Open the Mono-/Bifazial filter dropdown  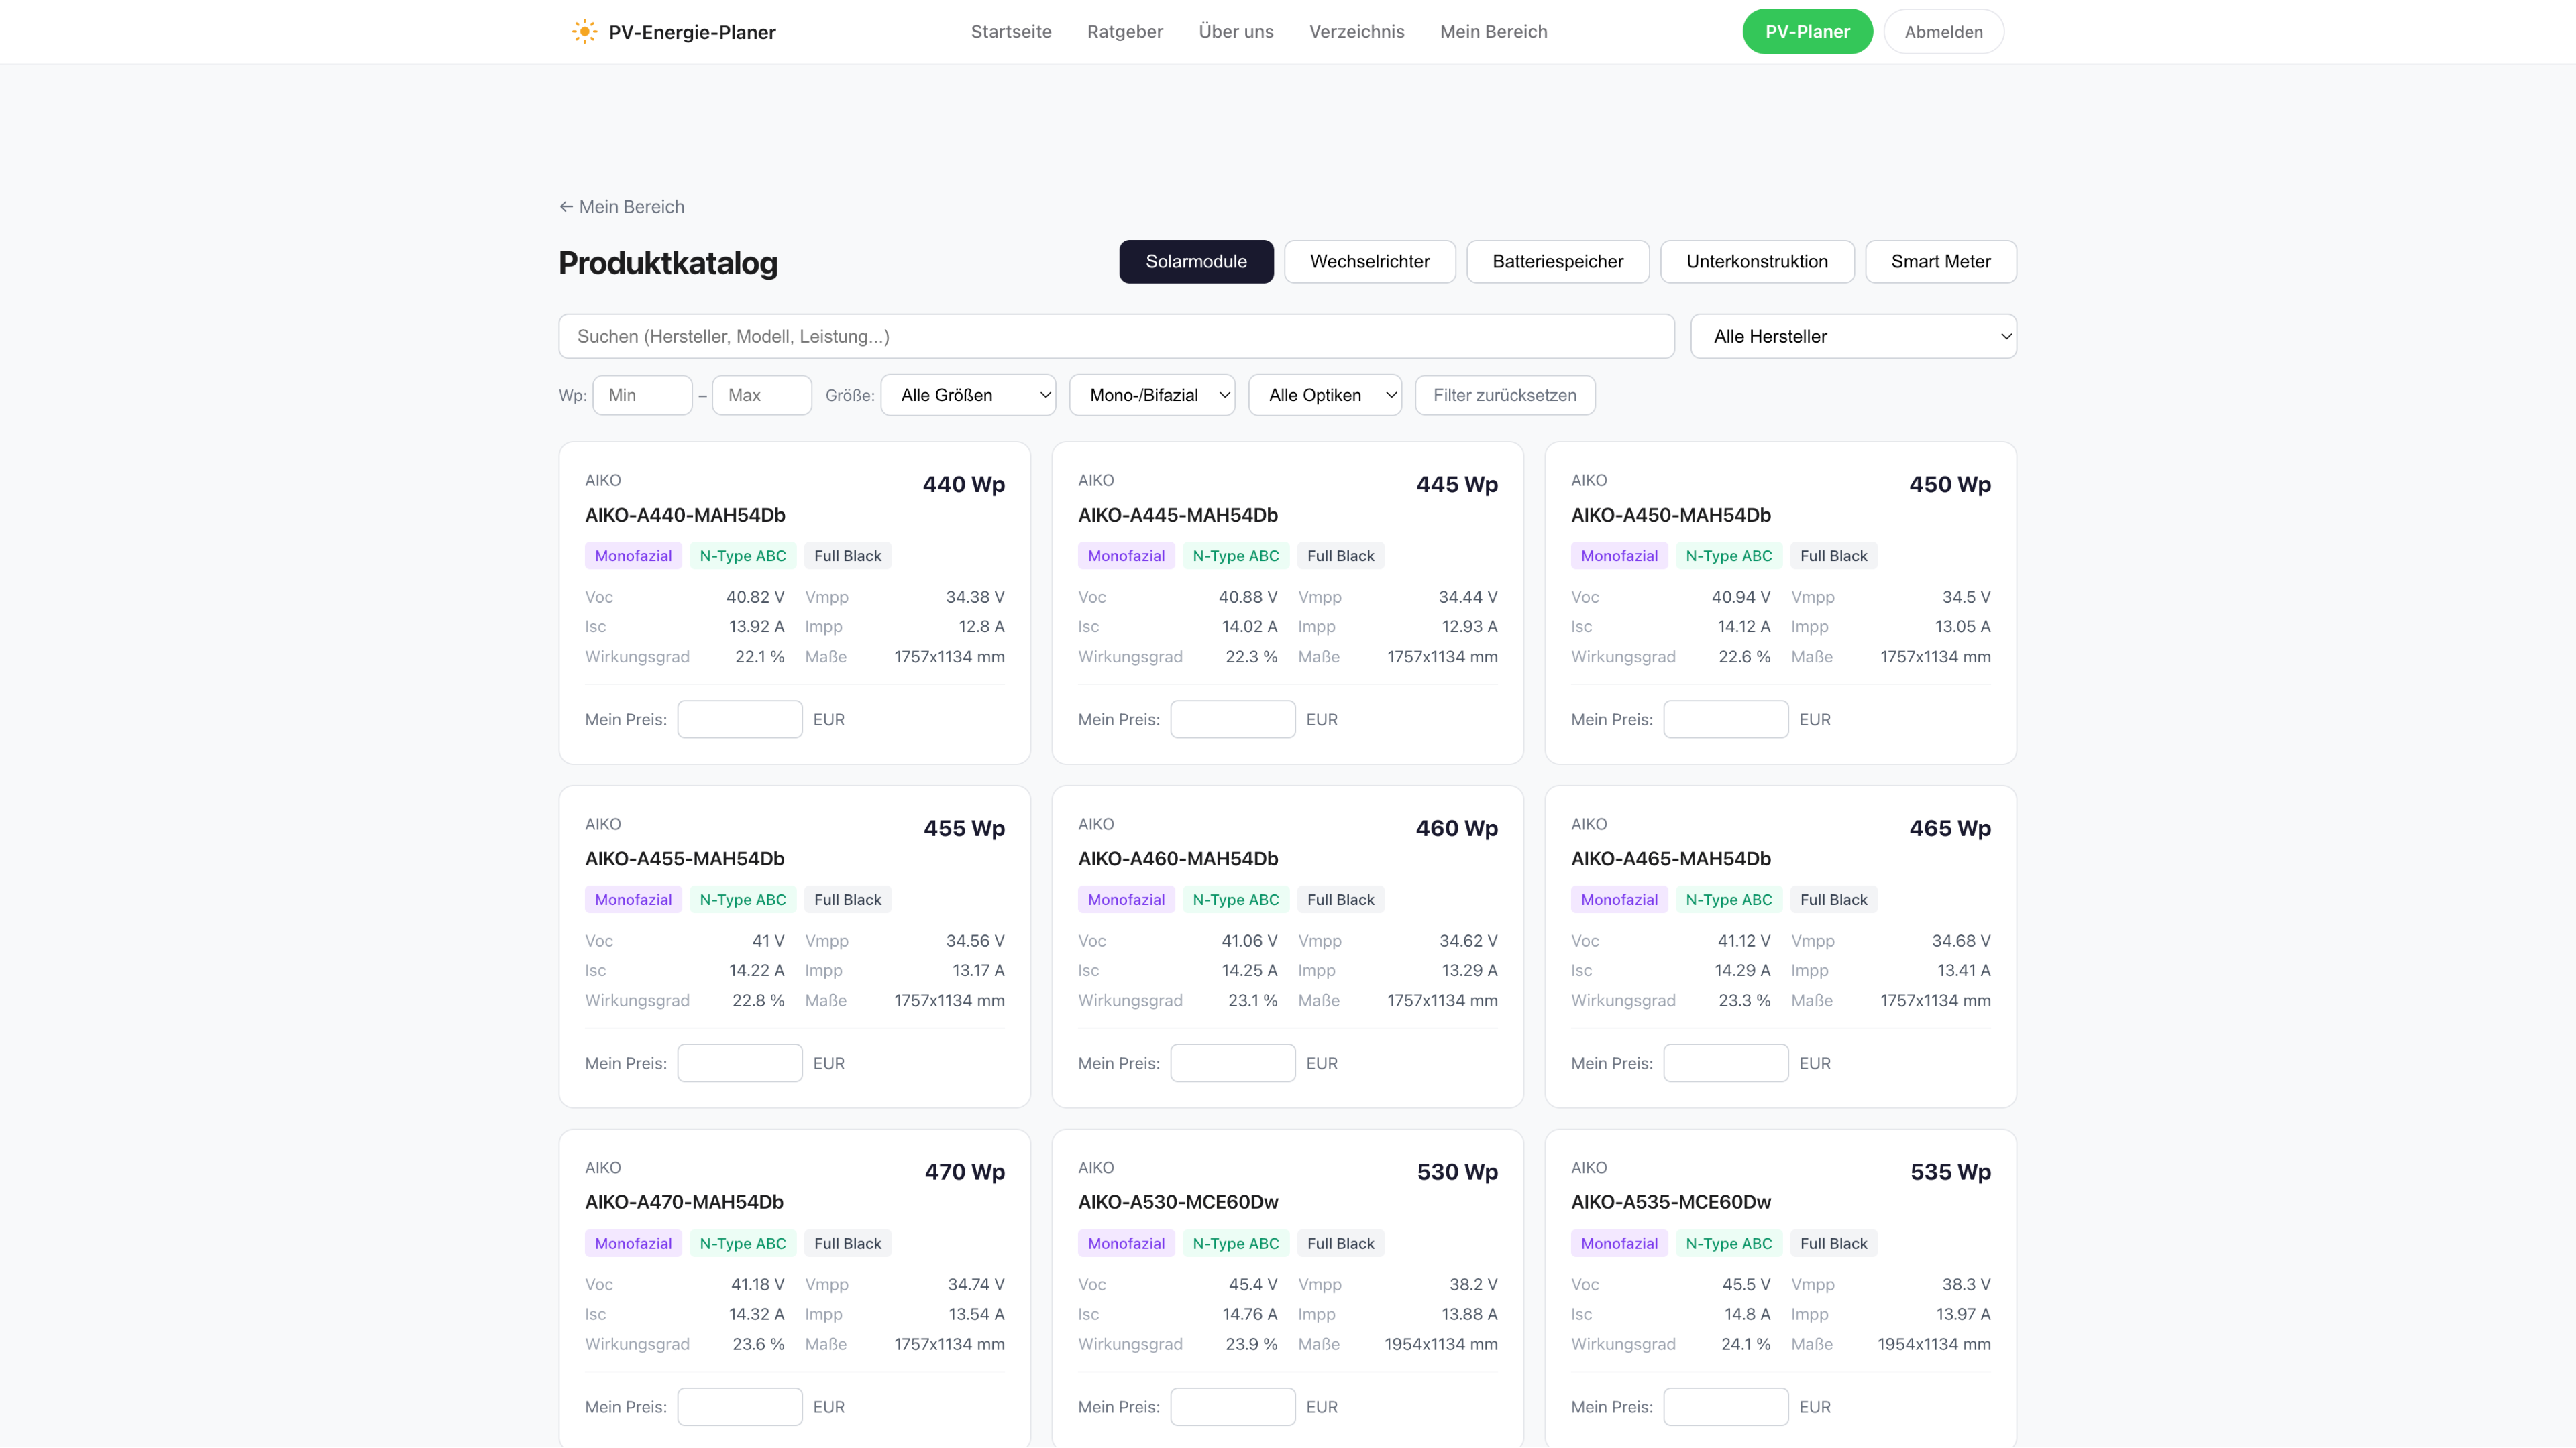(1151, 396)
